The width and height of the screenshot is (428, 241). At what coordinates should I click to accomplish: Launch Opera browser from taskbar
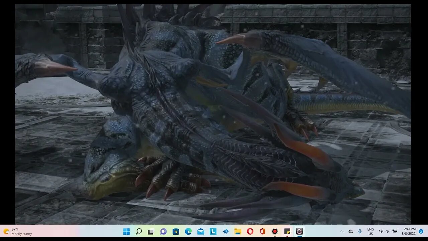click(250, 231)
